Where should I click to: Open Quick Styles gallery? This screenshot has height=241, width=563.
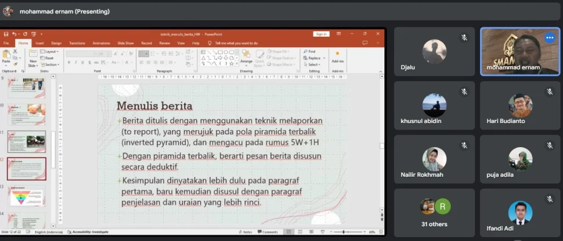(260, 58)
